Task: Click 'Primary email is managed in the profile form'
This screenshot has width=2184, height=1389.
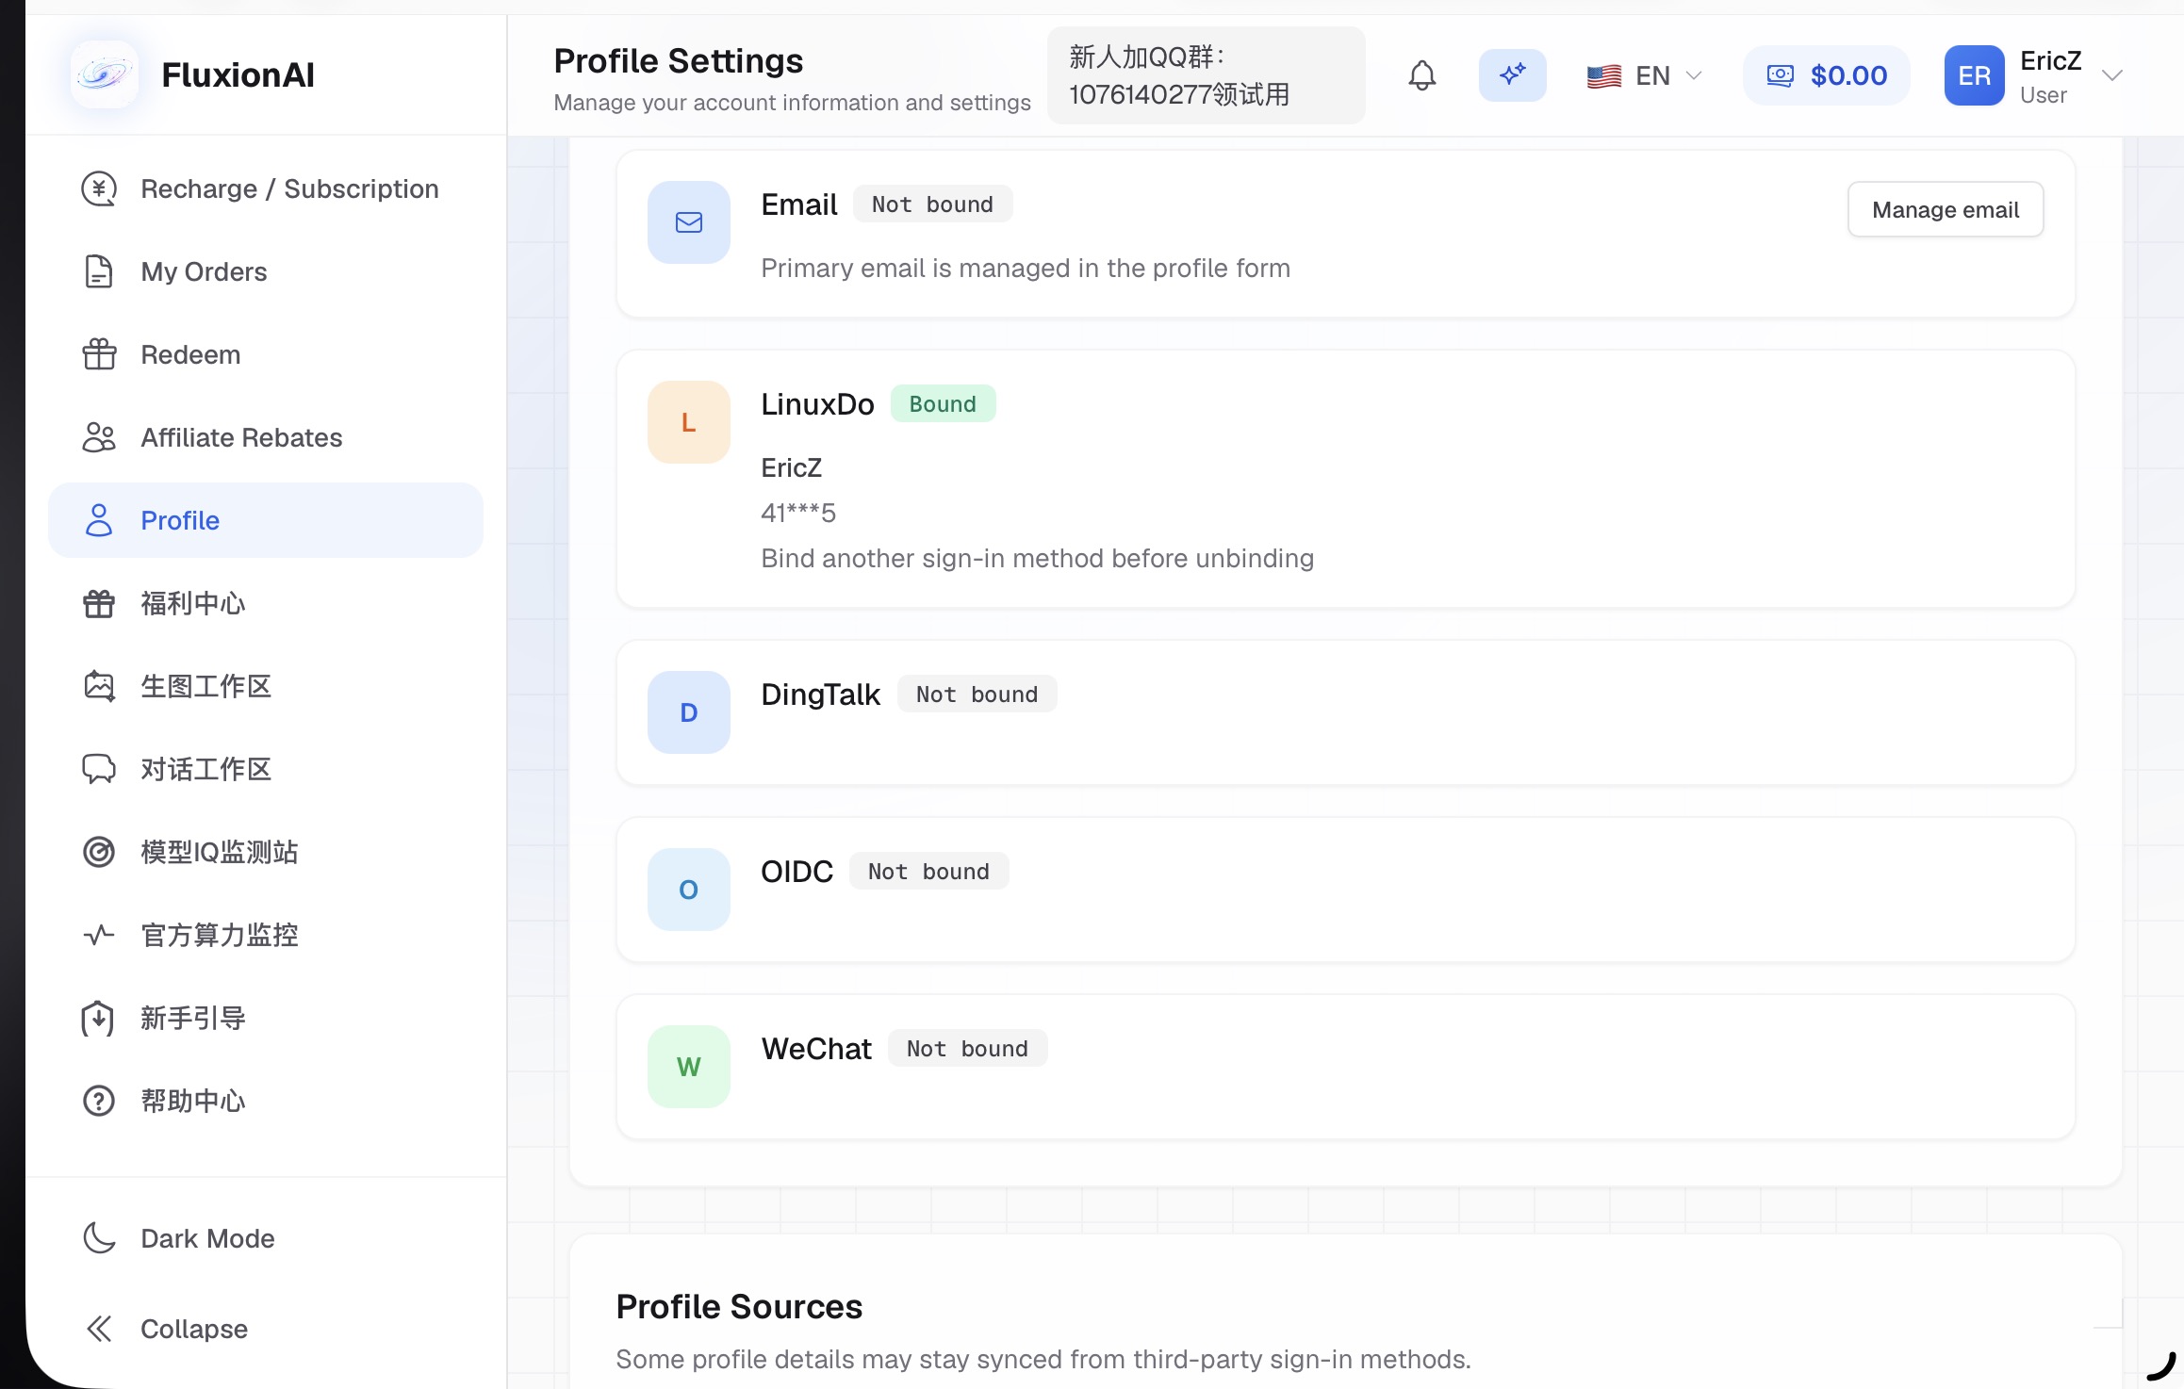Action: click(x=1026, y=268)
